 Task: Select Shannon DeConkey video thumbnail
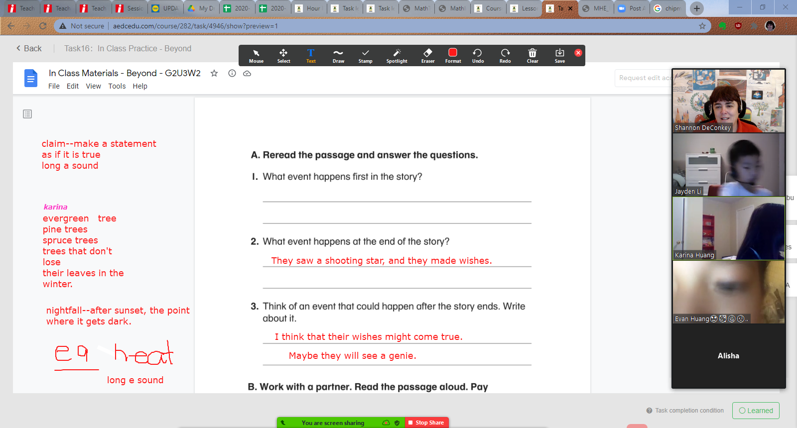pos(729,101)
